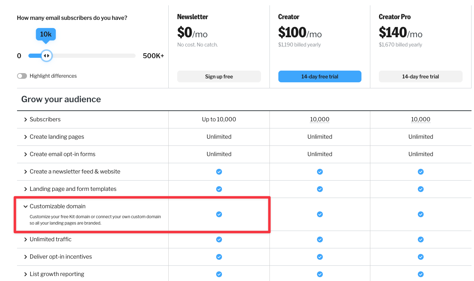Click the 10k value bubble above the slider
The width and height of the screenshot is (474, 281).
pyautogui.click(x=45, y=34)
